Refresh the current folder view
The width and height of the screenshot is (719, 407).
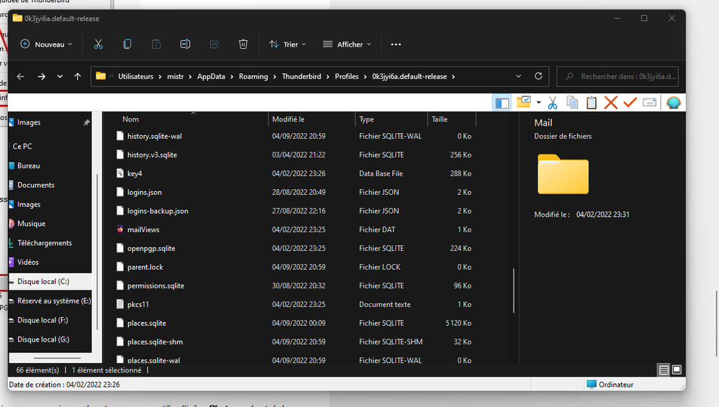click(538, 76)
